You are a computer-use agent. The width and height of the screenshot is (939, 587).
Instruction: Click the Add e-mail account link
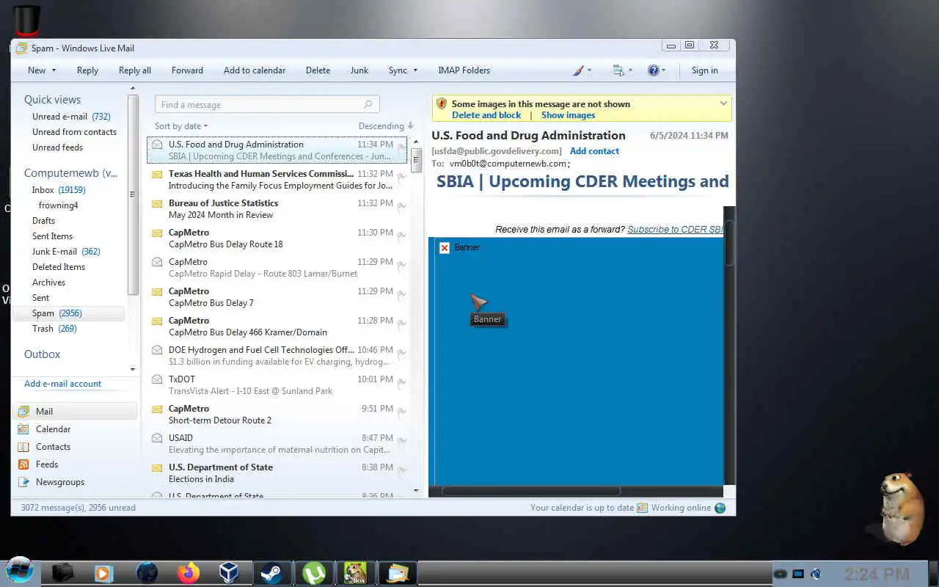[62, 384]
